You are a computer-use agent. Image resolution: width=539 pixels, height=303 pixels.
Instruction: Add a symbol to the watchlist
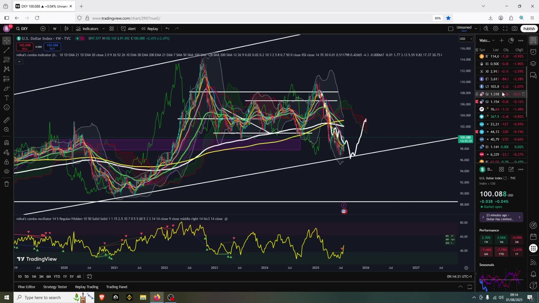coord(502,40)
